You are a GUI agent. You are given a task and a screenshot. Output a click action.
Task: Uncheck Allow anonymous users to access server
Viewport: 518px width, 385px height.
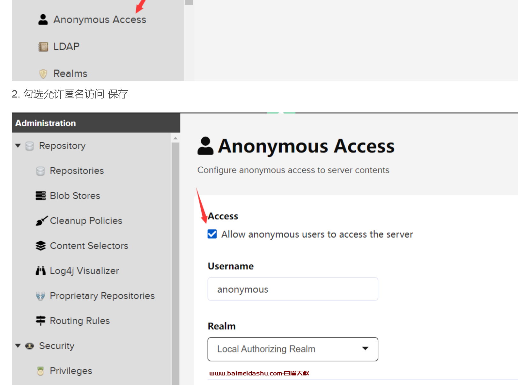[212, 234]
